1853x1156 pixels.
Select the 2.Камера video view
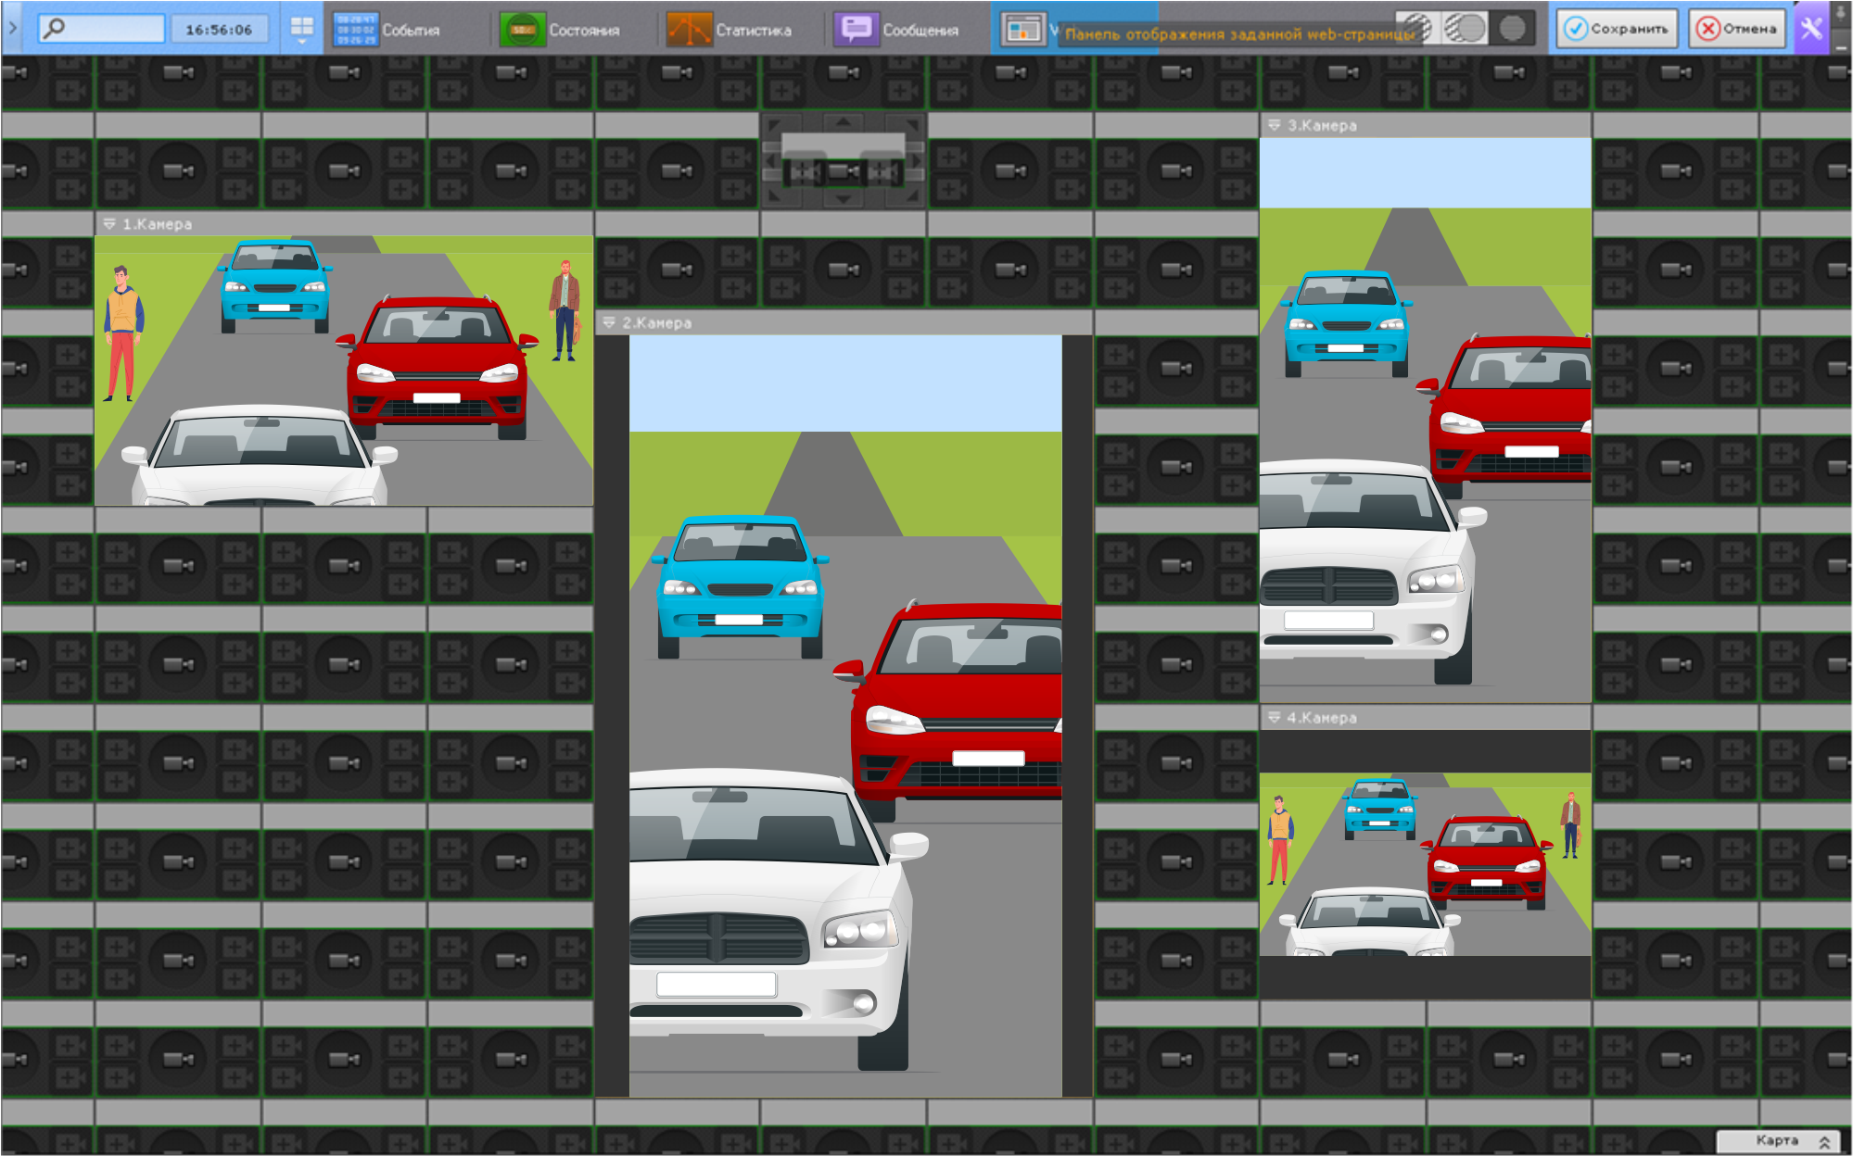(844, 716)
